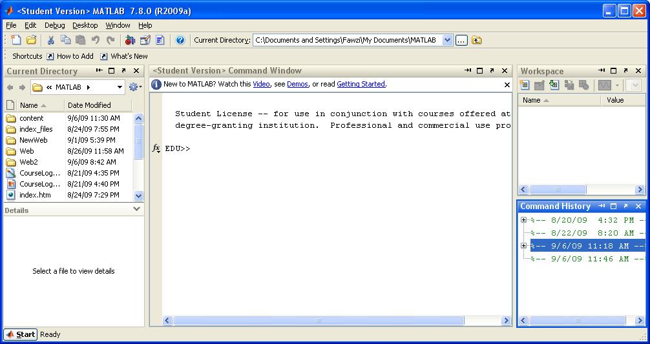Click the New variable icon in Workspace
Viewport: 650px width, 344px height.
pyautogui.click(x=525, y=85)
